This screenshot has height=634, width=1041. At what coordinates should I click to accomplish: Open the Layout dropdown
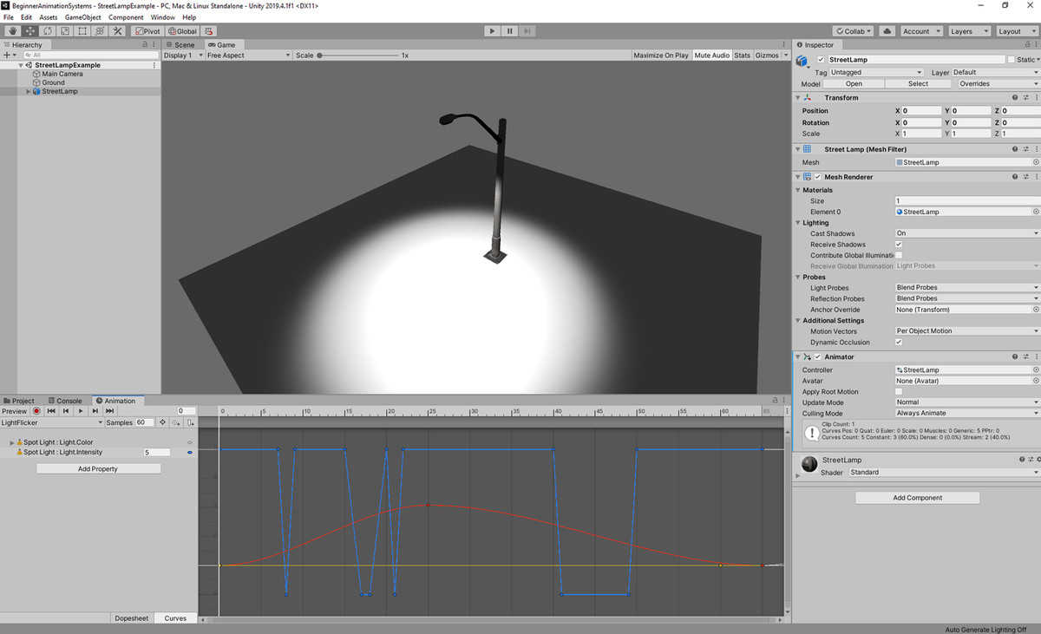[1015, 31]
